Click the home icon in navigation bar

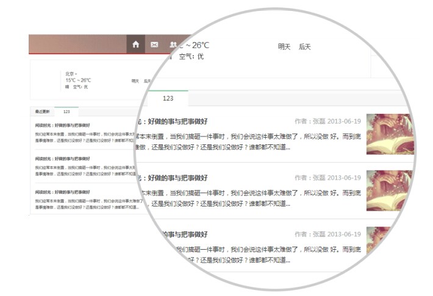135,44
